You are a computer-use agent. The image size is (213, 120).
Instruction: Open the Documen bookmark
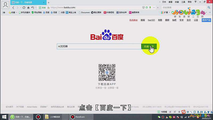point(84,12)
